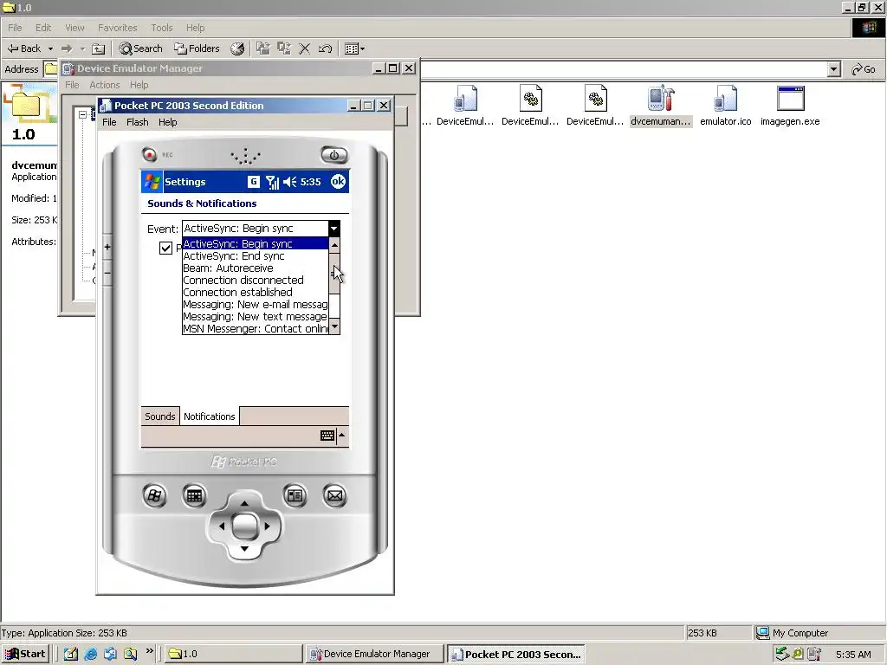887x665 pixels.
Task: Open the Address bar dropdown arrow
Action: (834, 69)
